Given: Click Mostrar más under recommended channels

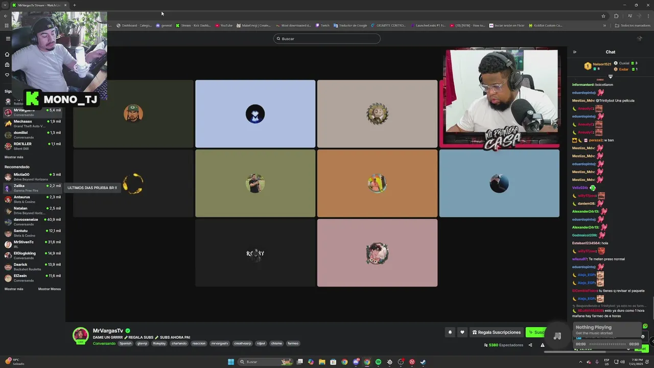Looking at the screenshot, I should 14,289.
